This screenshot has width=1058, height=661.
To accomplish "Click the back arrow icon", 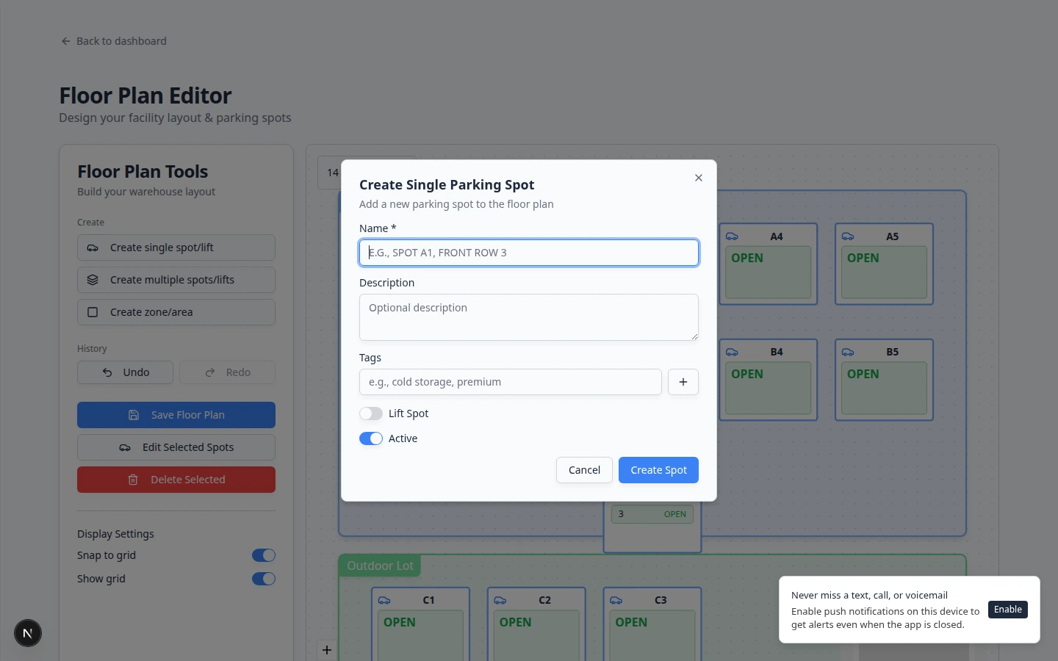I will click(x=66, y=41).
